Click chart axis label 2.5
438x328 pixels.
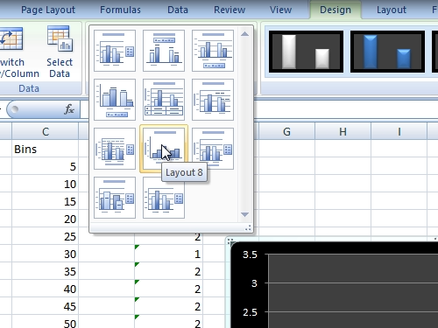(250, 312)
